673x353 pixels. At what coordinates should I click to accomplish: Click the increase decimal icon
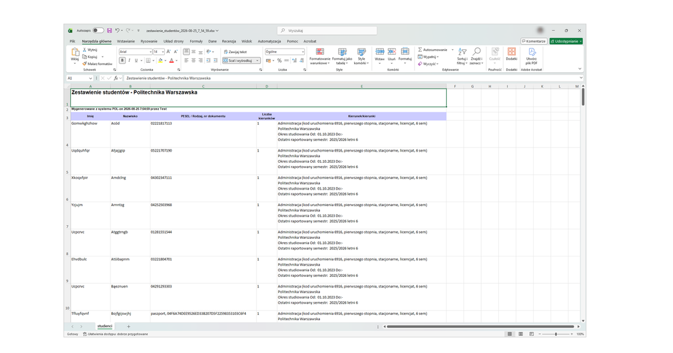[294, 60]
